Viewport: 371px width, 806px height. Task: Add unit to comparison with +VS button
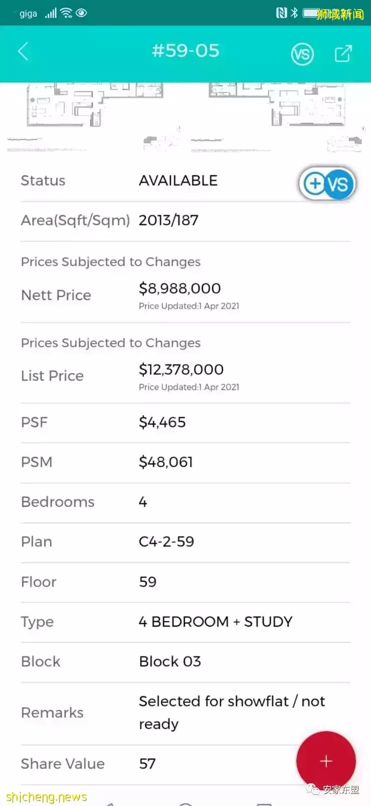(327, 184)
